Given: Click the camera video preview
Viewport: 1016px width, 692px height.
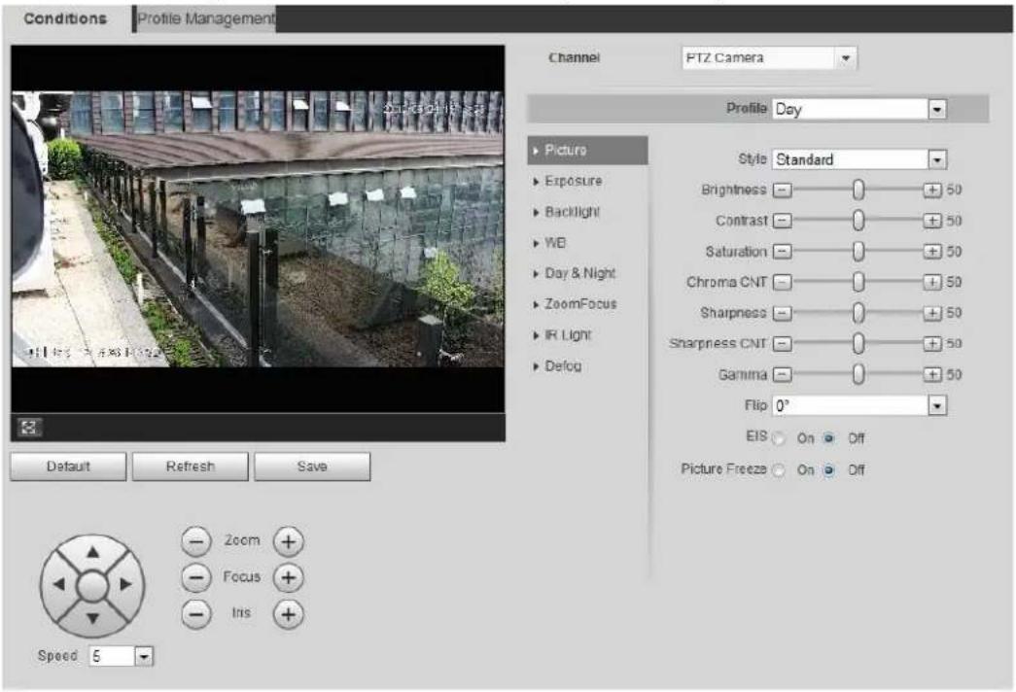Looking at the screenshot, I should [258, 228].
